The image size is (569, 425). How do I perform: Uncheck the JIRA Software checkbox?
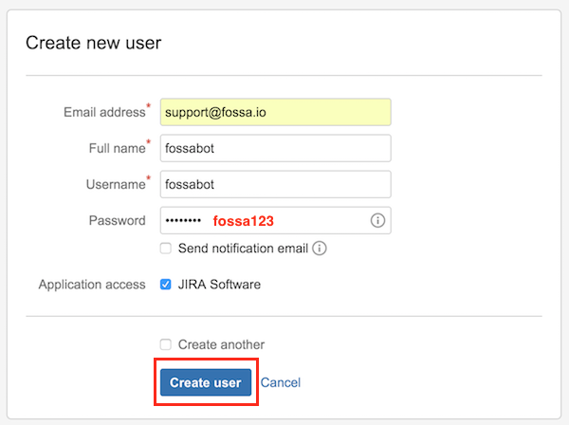tap(166, 284)
